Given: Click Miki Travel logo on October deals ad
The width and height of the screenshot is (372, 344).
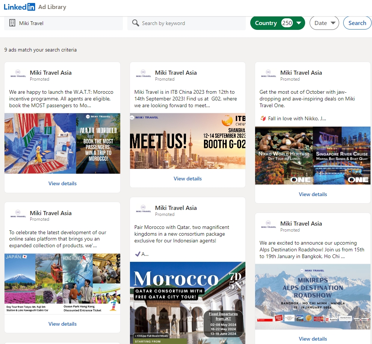Looking at the screenshot, I should point(268,74).
